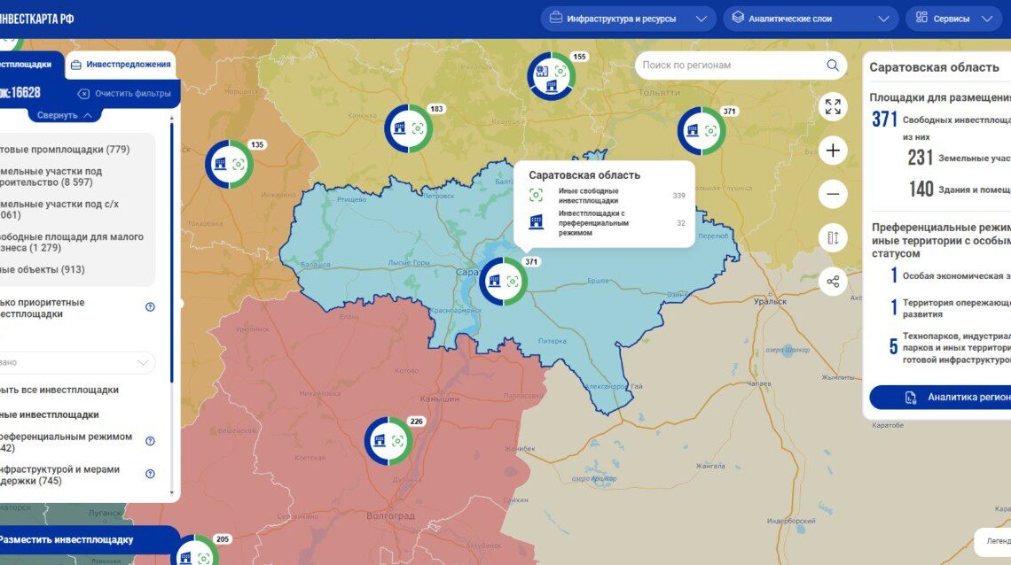The width and height of the screenshot is (1011, 565).
Task: Open Инфраструктура и ресурсы dropdown menu
Action: click(628, 19)
